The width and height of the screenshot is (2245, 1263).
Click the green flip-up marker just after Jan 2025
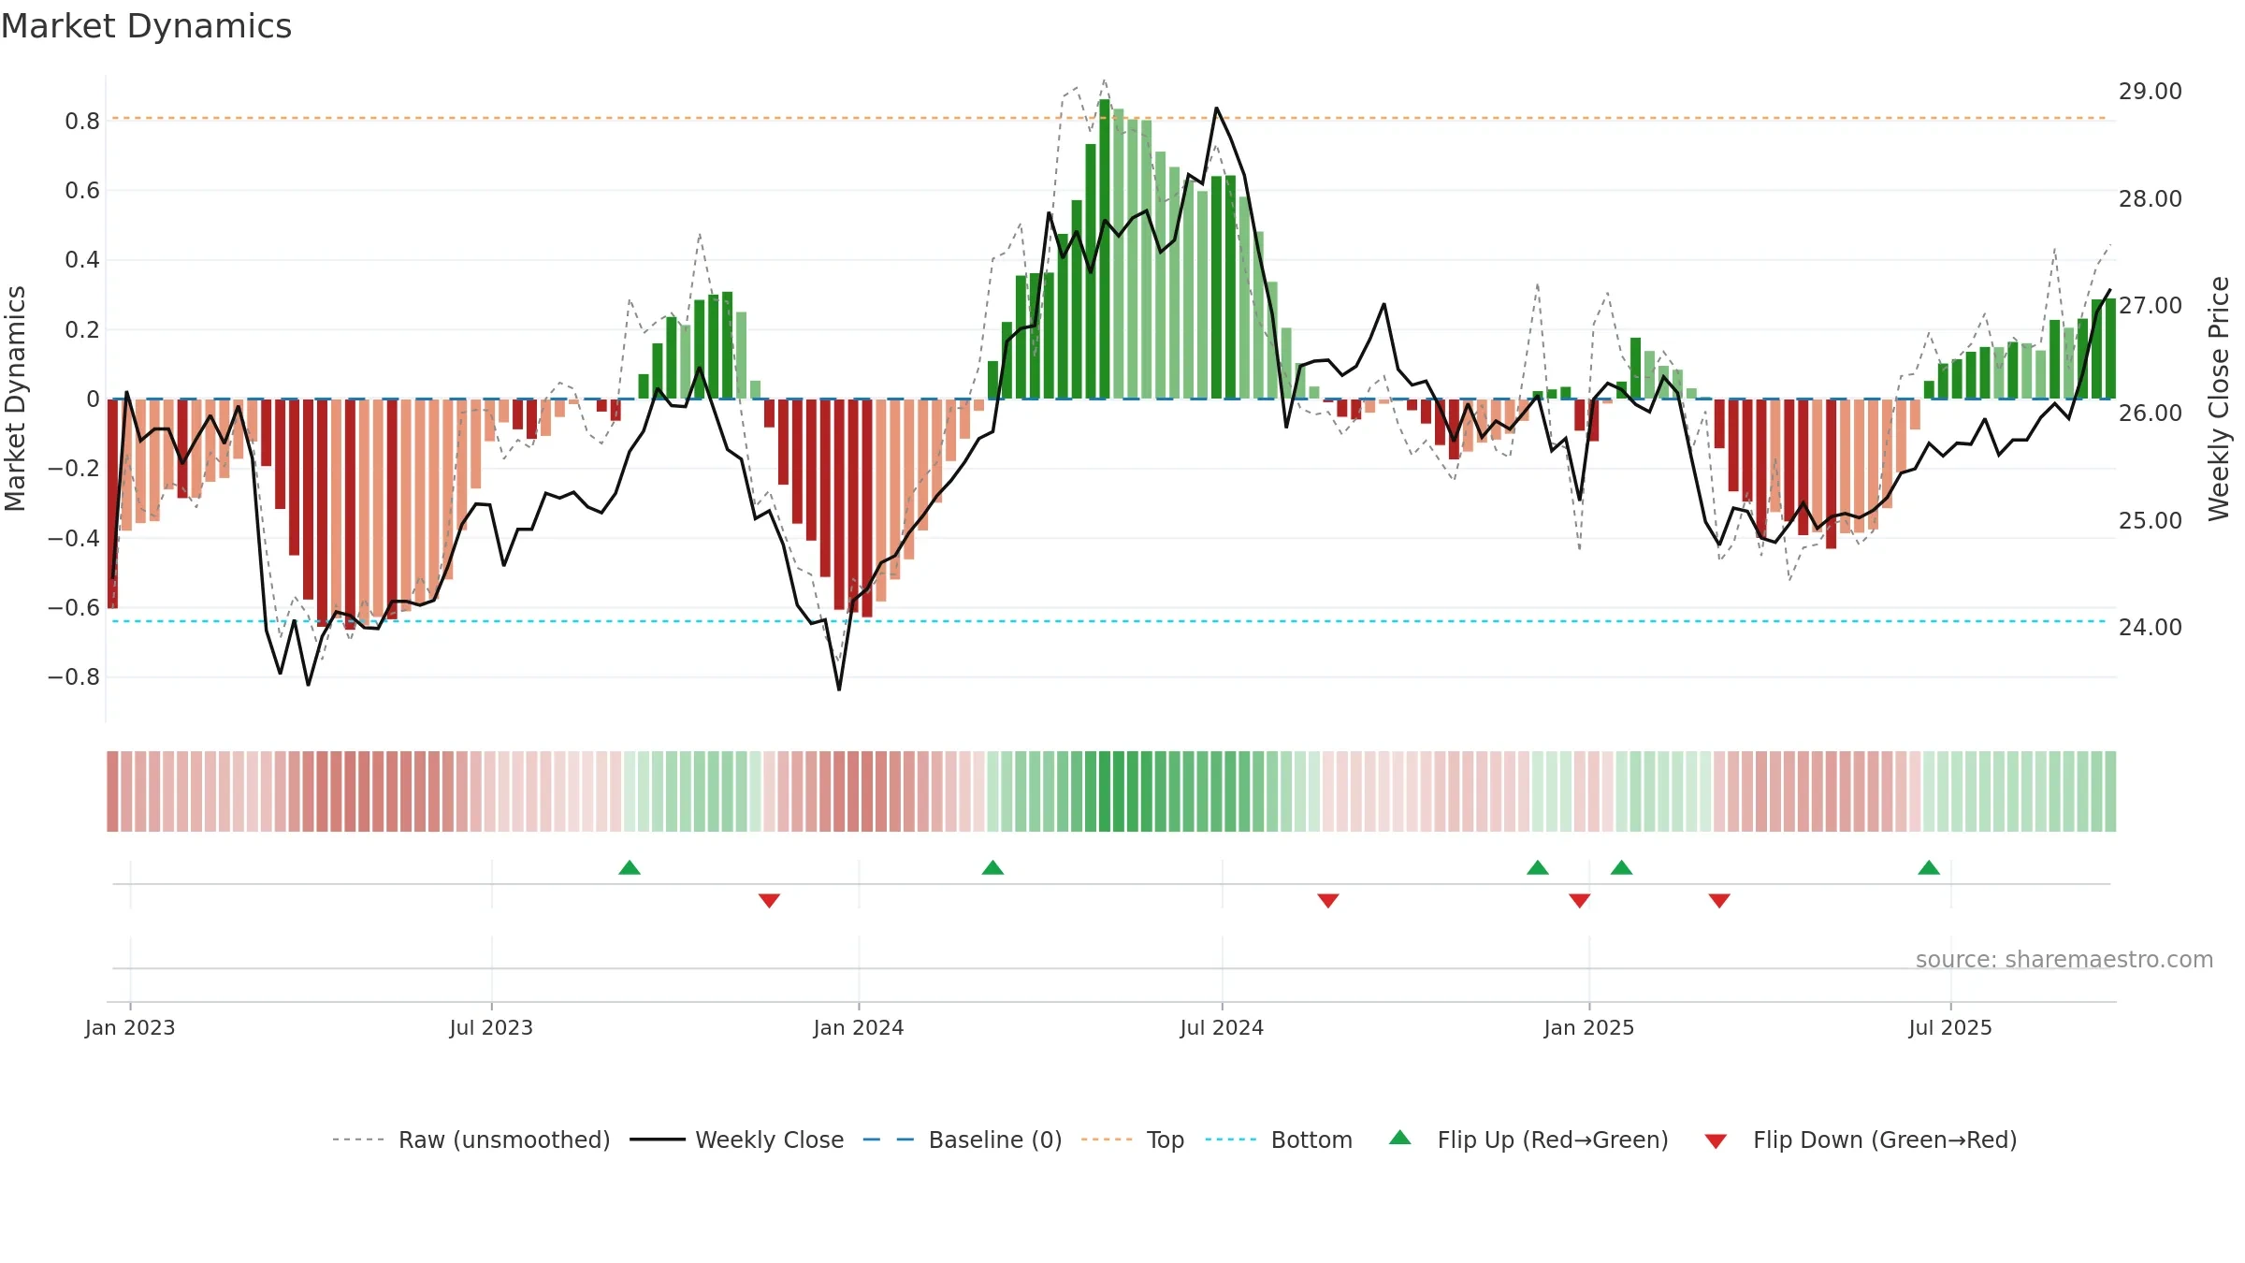[1622, 867]
